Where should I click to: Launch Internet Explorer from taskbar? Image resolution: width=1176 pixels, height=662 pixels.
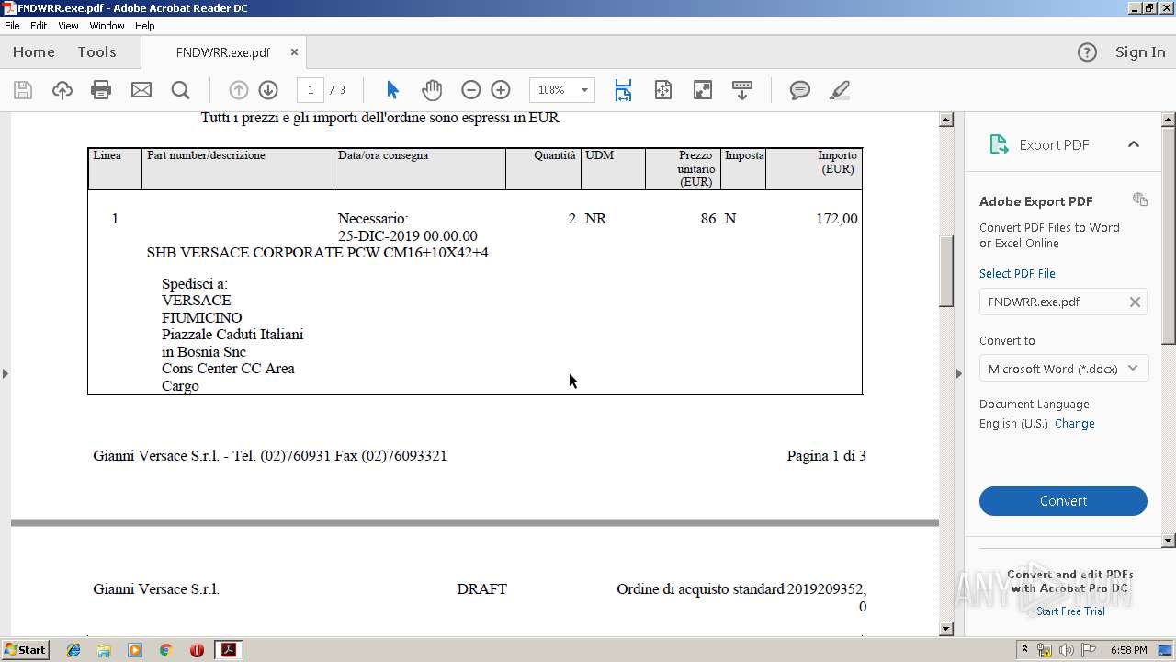pos(73,650)
